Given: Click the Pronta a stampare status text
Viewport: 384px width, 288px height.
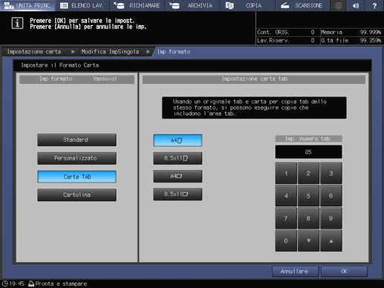Looking at the screenshot, I should 61,284.
